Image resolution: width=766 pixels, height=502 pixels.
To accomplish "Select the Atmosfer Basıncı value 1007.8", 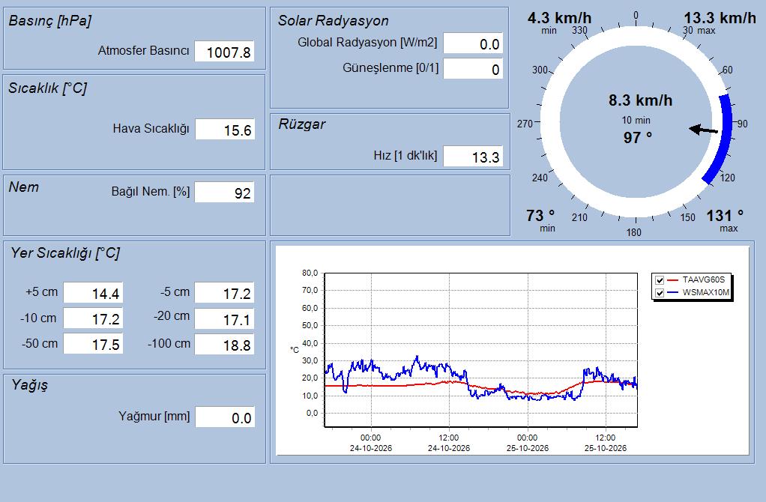I will tap(224, 51).
